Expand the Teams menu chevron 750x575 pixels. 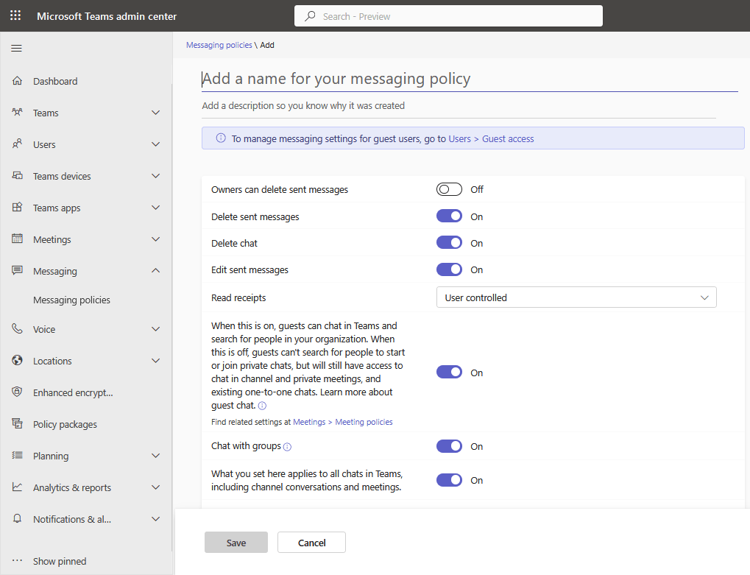click(155, 113)
